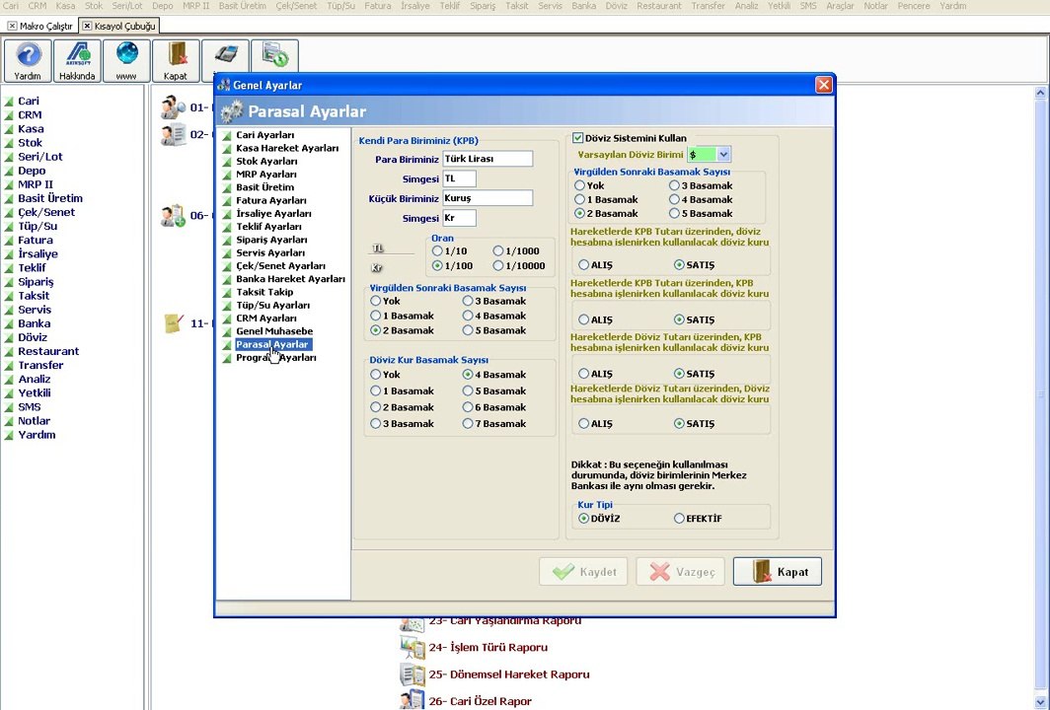Select 5 Basamak for Döviz Kur

click(468, 391)
